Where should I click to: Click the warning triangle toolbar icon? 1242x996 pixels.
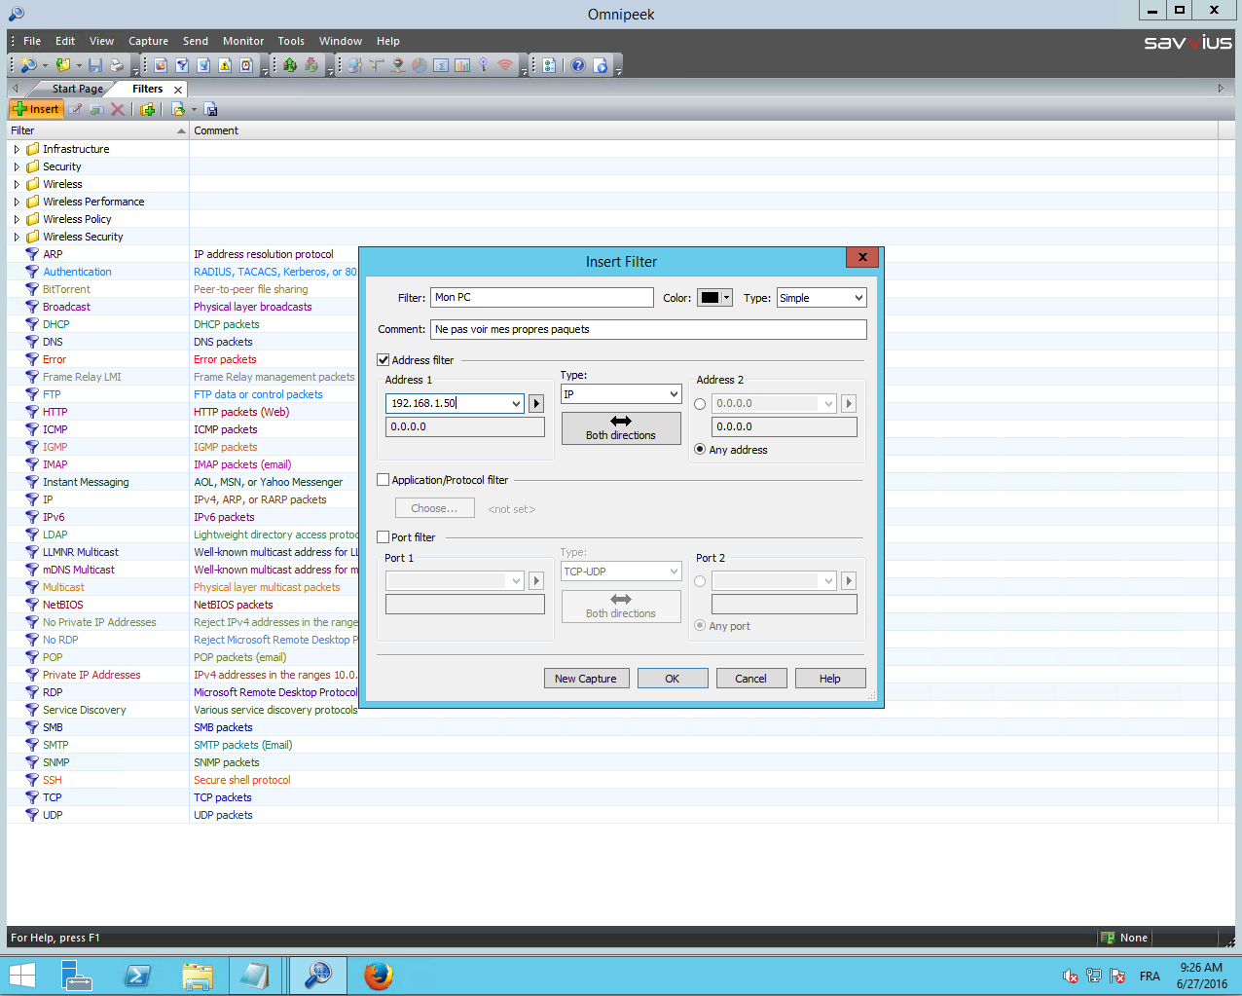pyautogui.click(x=225, y=65)
